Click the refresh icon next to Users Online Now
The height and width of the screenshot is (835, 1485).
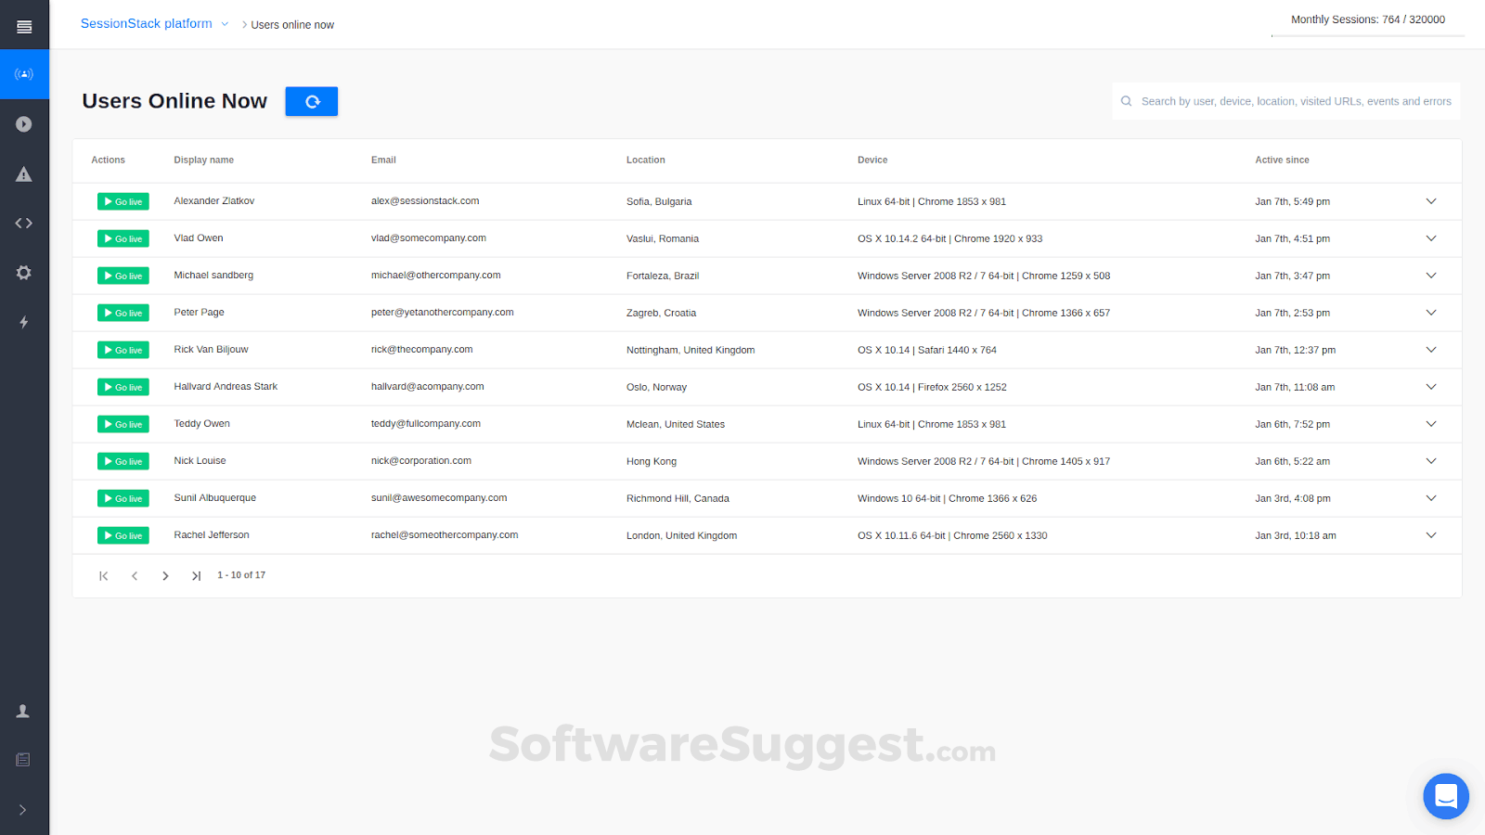tap(311, 101)
